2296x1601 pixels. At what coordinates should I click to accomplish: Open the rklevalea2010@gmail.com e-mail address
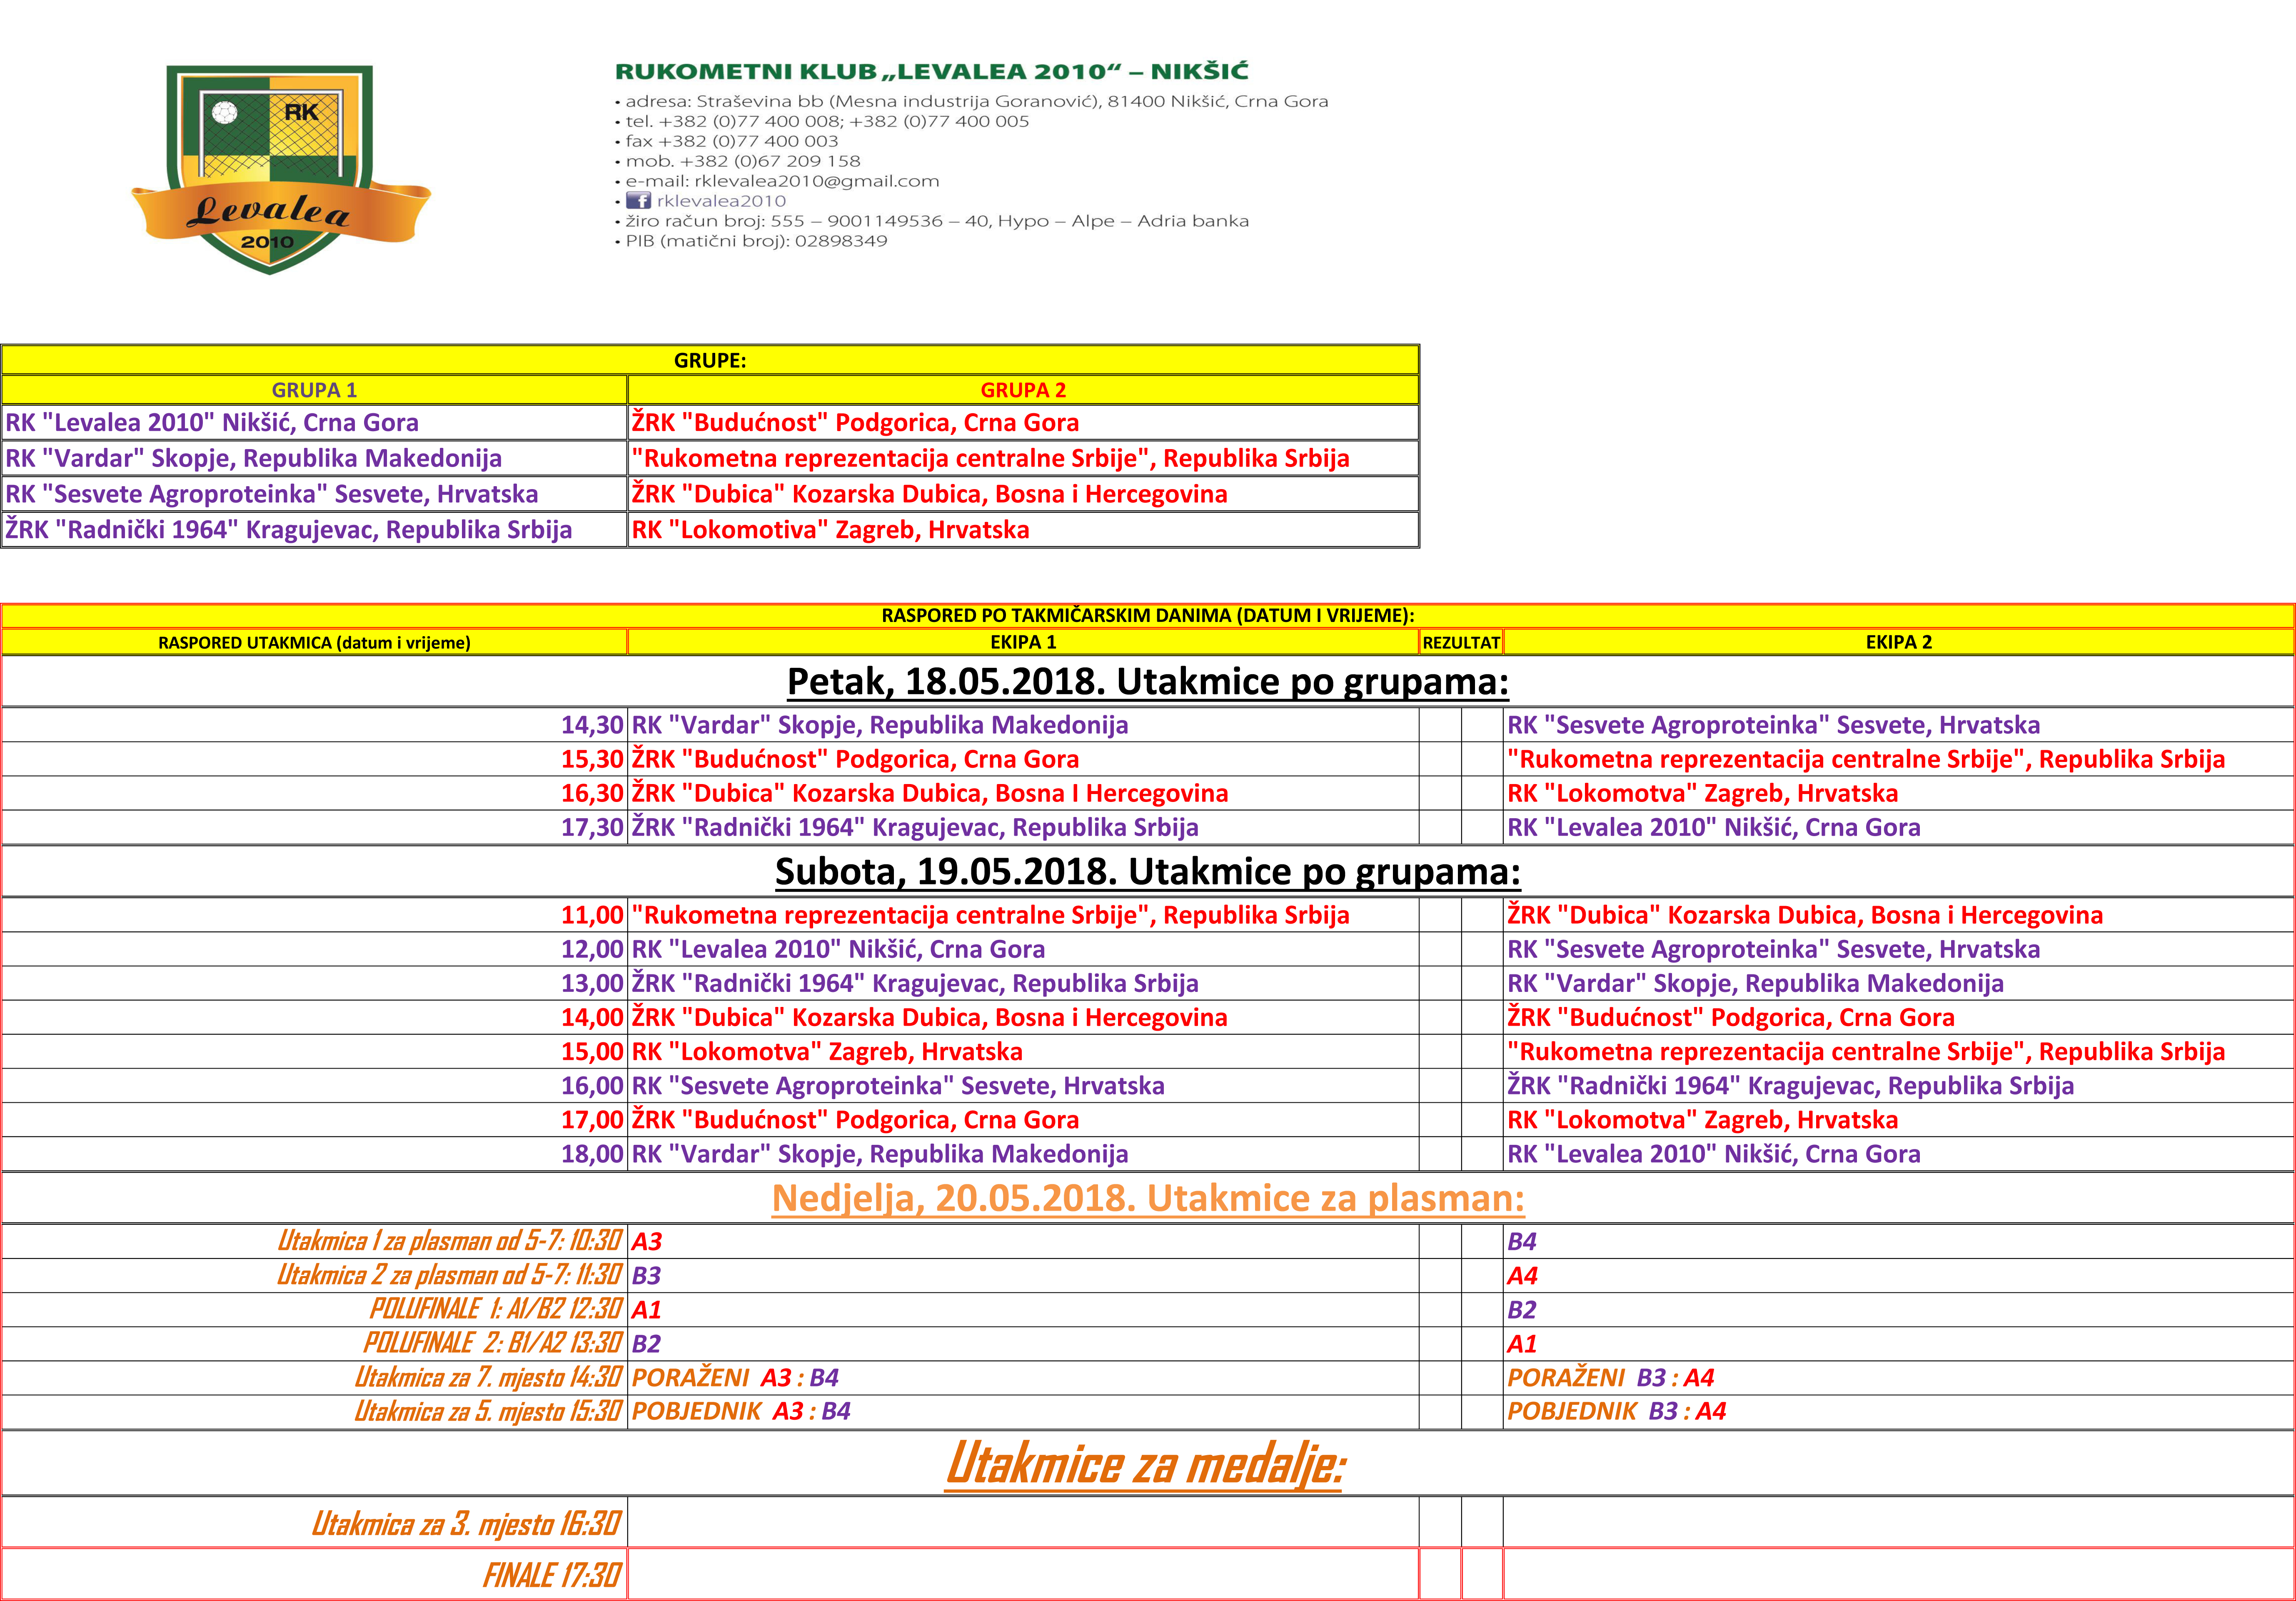coord(817,181)
